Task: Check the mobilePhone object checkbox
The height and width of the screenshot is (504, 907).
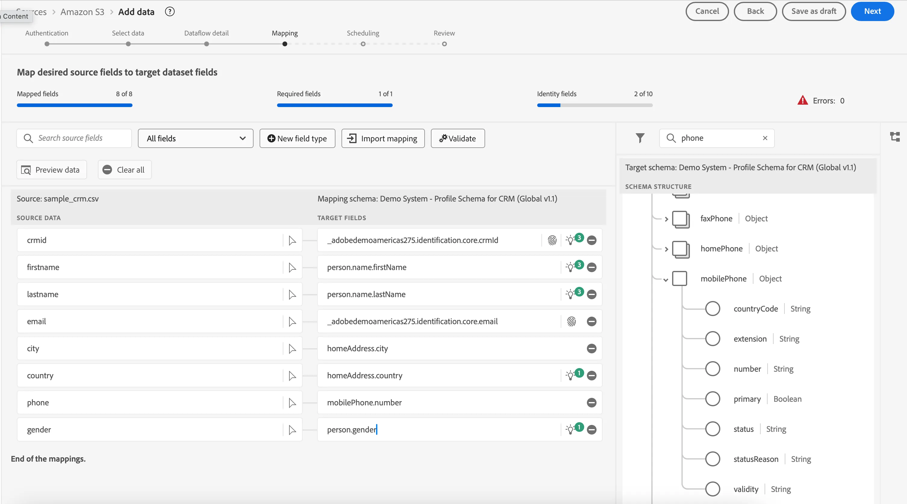Action: click(680, 278)
